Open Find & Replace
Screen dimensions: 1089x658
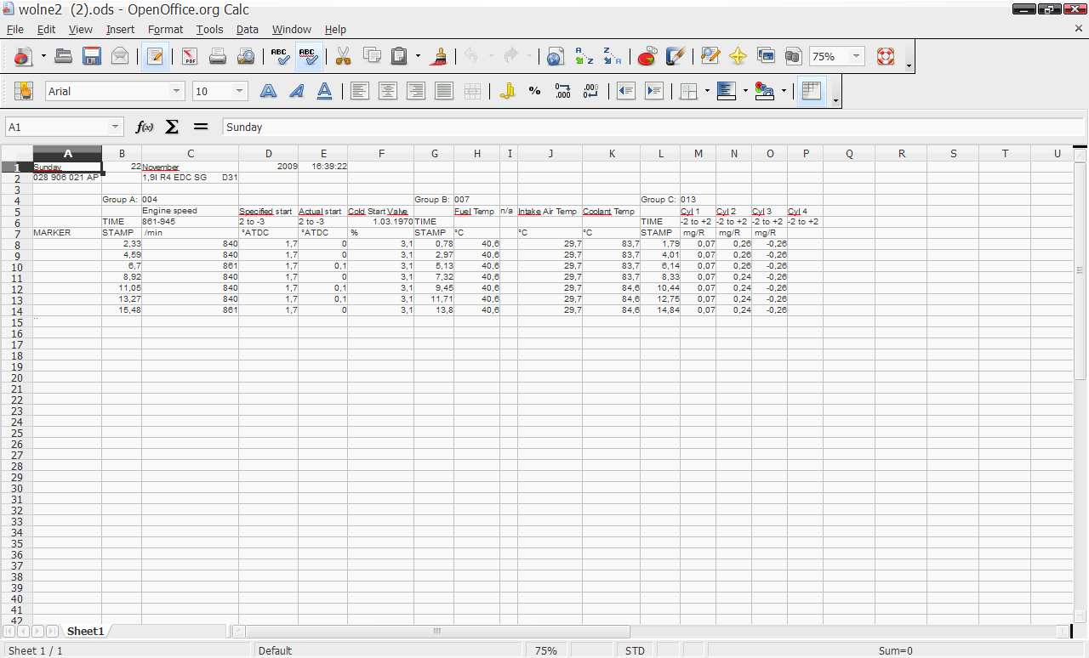[x=710, y=57]
